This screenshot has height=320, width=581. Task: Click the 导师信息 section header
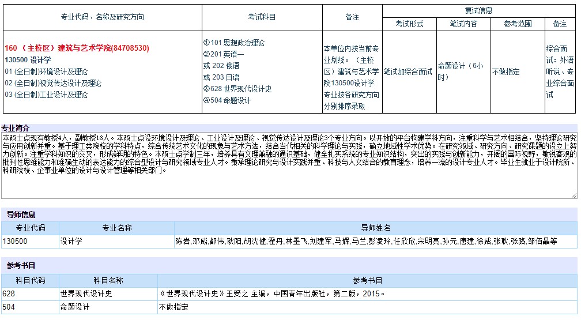(x=21, y=214)
